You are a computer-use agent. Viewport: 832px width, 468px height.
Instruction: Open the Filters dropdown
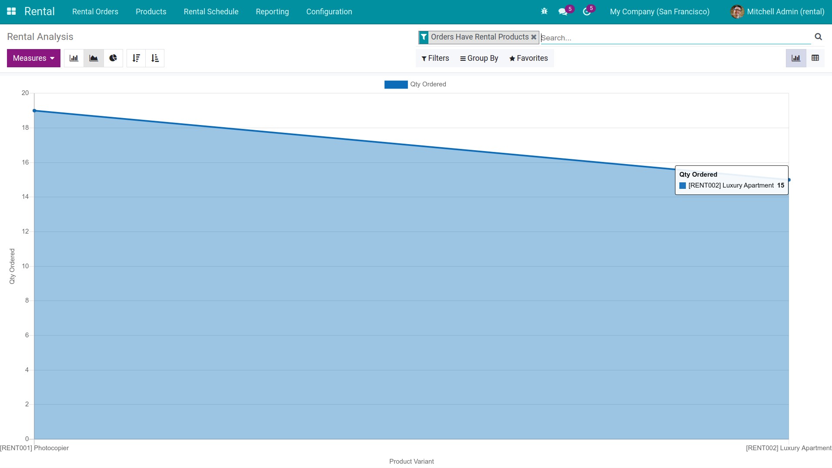tap(435, 58)
